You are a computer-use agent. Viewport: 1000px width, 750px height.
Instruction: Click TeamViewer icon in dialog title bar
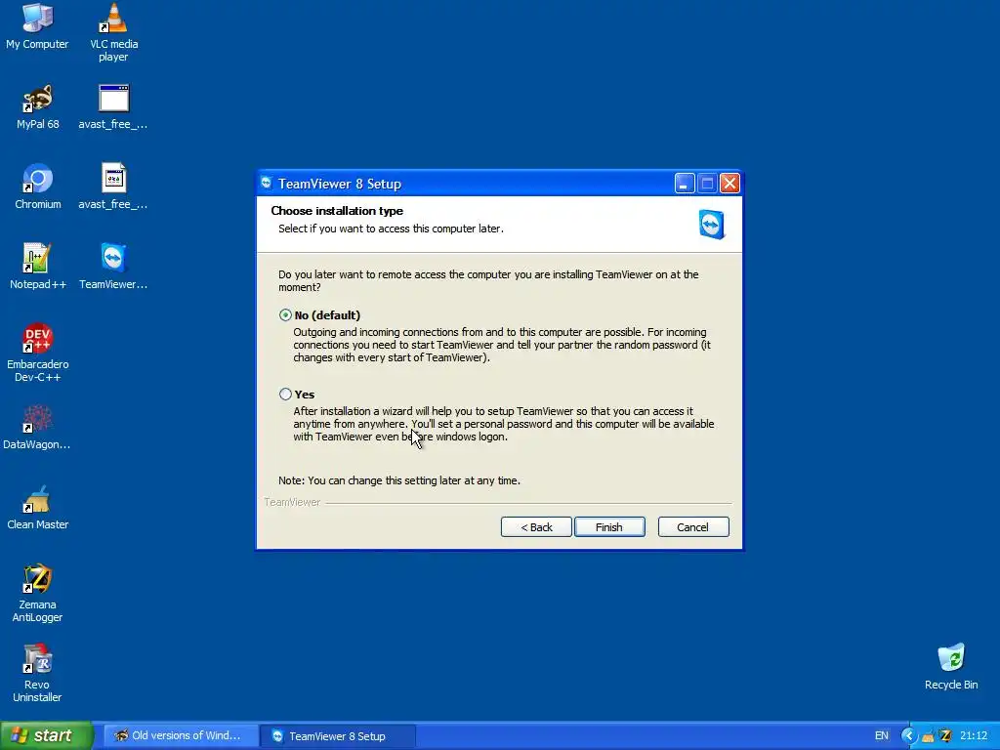[x=267, y=184]
